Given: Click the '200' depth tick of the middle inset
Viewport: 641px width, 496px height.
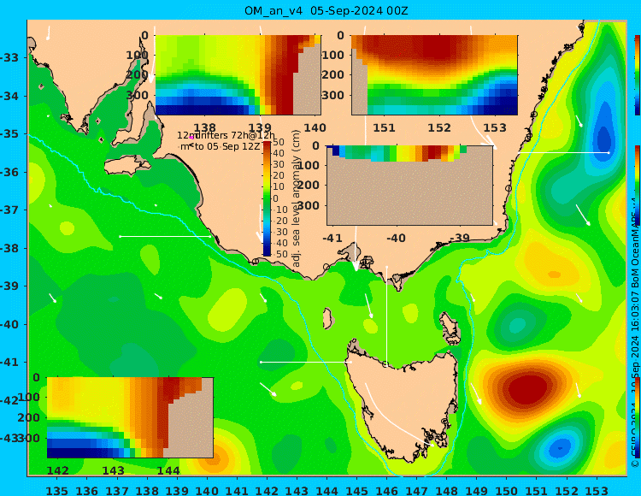Looking at the screenshot, I should coord(309,185).
